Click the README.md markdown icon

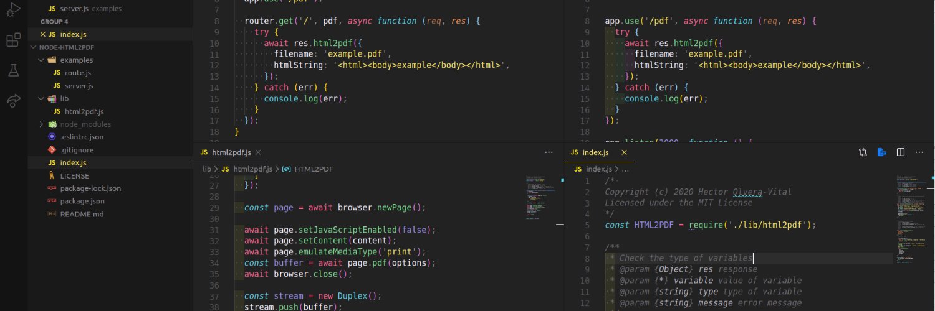52,214
